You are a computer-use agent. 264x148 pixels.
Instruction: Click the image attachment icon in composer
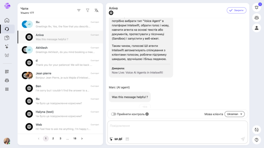point(127,139)
